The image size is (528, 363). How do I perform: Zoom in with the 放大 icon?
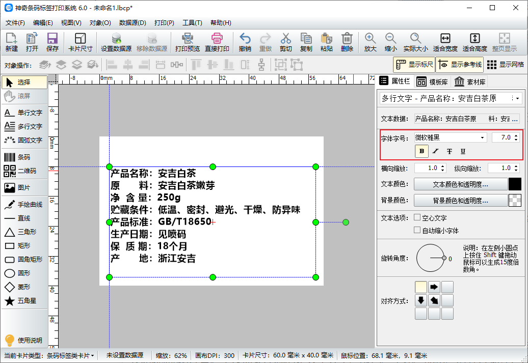click(x=371, y=42)
